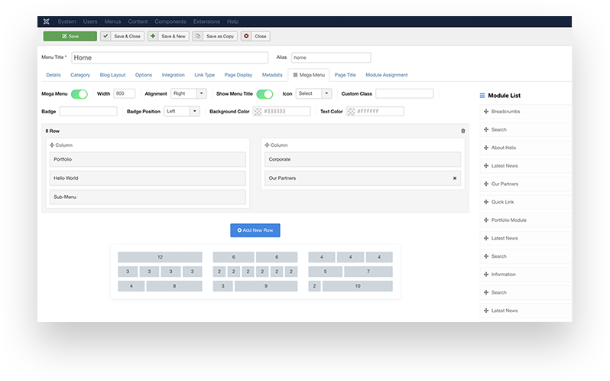Click drag icon beside Breadcrumbs module
This screenshot has width=610, height=381.
pyautogui.click(x=486, y=112)
